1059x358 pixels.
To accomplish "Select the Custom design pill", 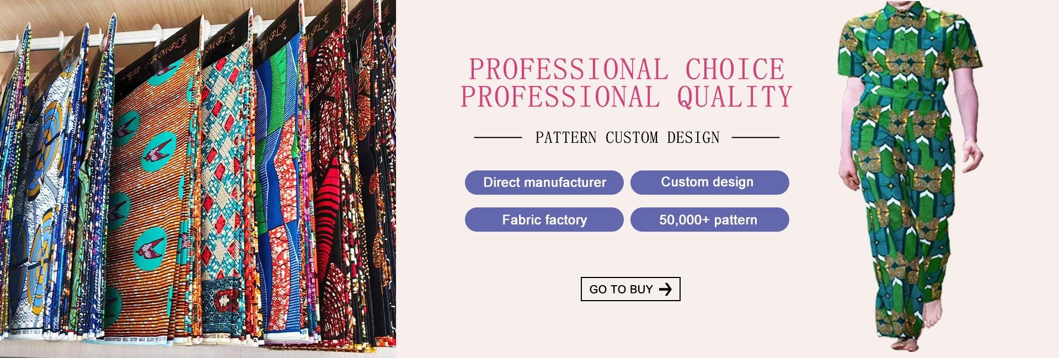I will (x=709, y=183).
